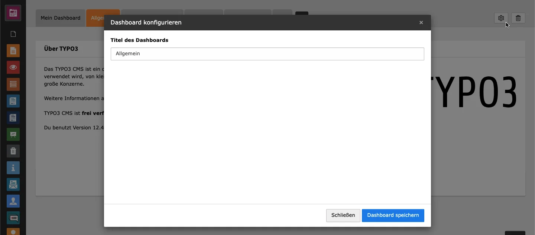Open the Reports chart module icon
Viewport: 535px width, 235px height.
click(13, 134)
